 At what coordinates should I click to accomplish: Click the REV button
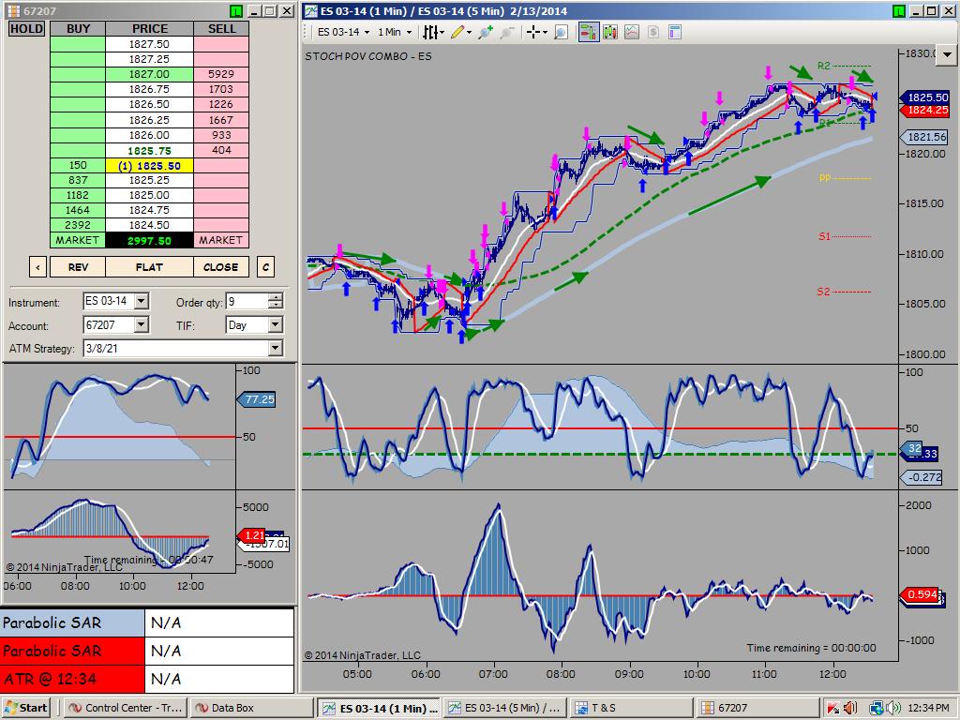[78, 267]
